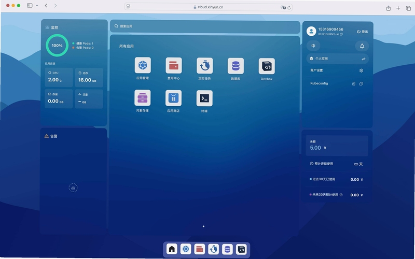
Task: Click the swap arrows in 个人空间 row
Action: 364,59
